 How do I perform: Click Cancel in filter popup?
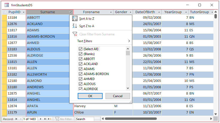point(118,96)
